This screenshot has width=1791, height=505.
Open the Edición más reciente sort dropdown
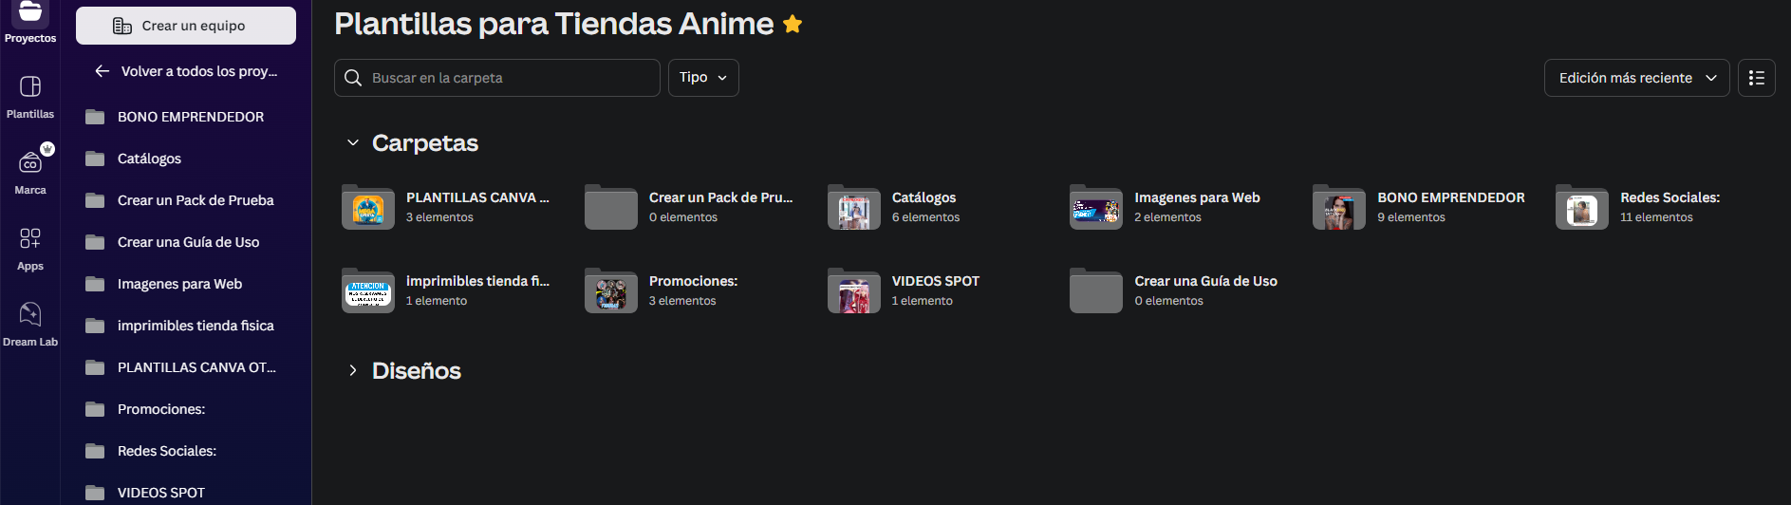click(1636, 78)
